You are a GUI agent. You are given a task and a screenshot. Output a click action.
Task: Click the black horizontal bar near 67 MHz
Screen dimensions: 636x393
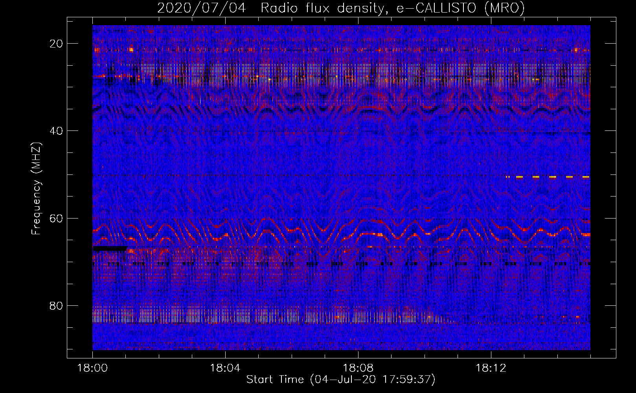[x=110, y=248]
